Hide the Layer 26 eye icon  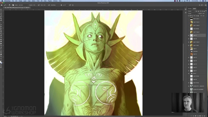point(189,39)
